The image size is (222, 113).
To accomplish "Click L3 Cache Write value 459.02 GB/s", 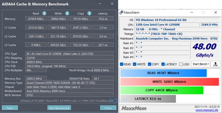I will click(58, 45).
